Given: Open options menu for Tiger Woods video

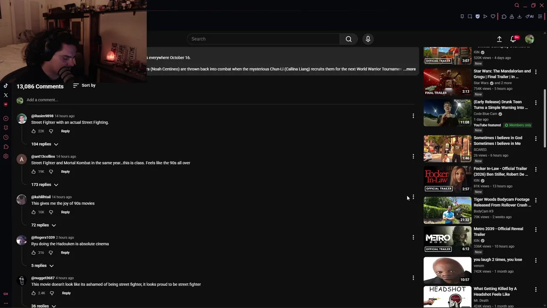Looking at the screenshot, I should [536, 200].
